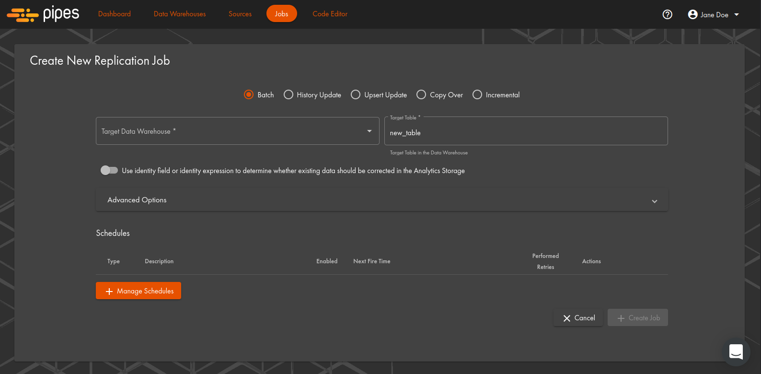
Task: Open the help question mark icon
Action: (x=667, y=14)
